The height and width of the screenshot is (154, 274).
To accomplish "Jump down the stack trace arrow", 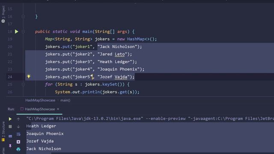I will (x=18, y=127).
